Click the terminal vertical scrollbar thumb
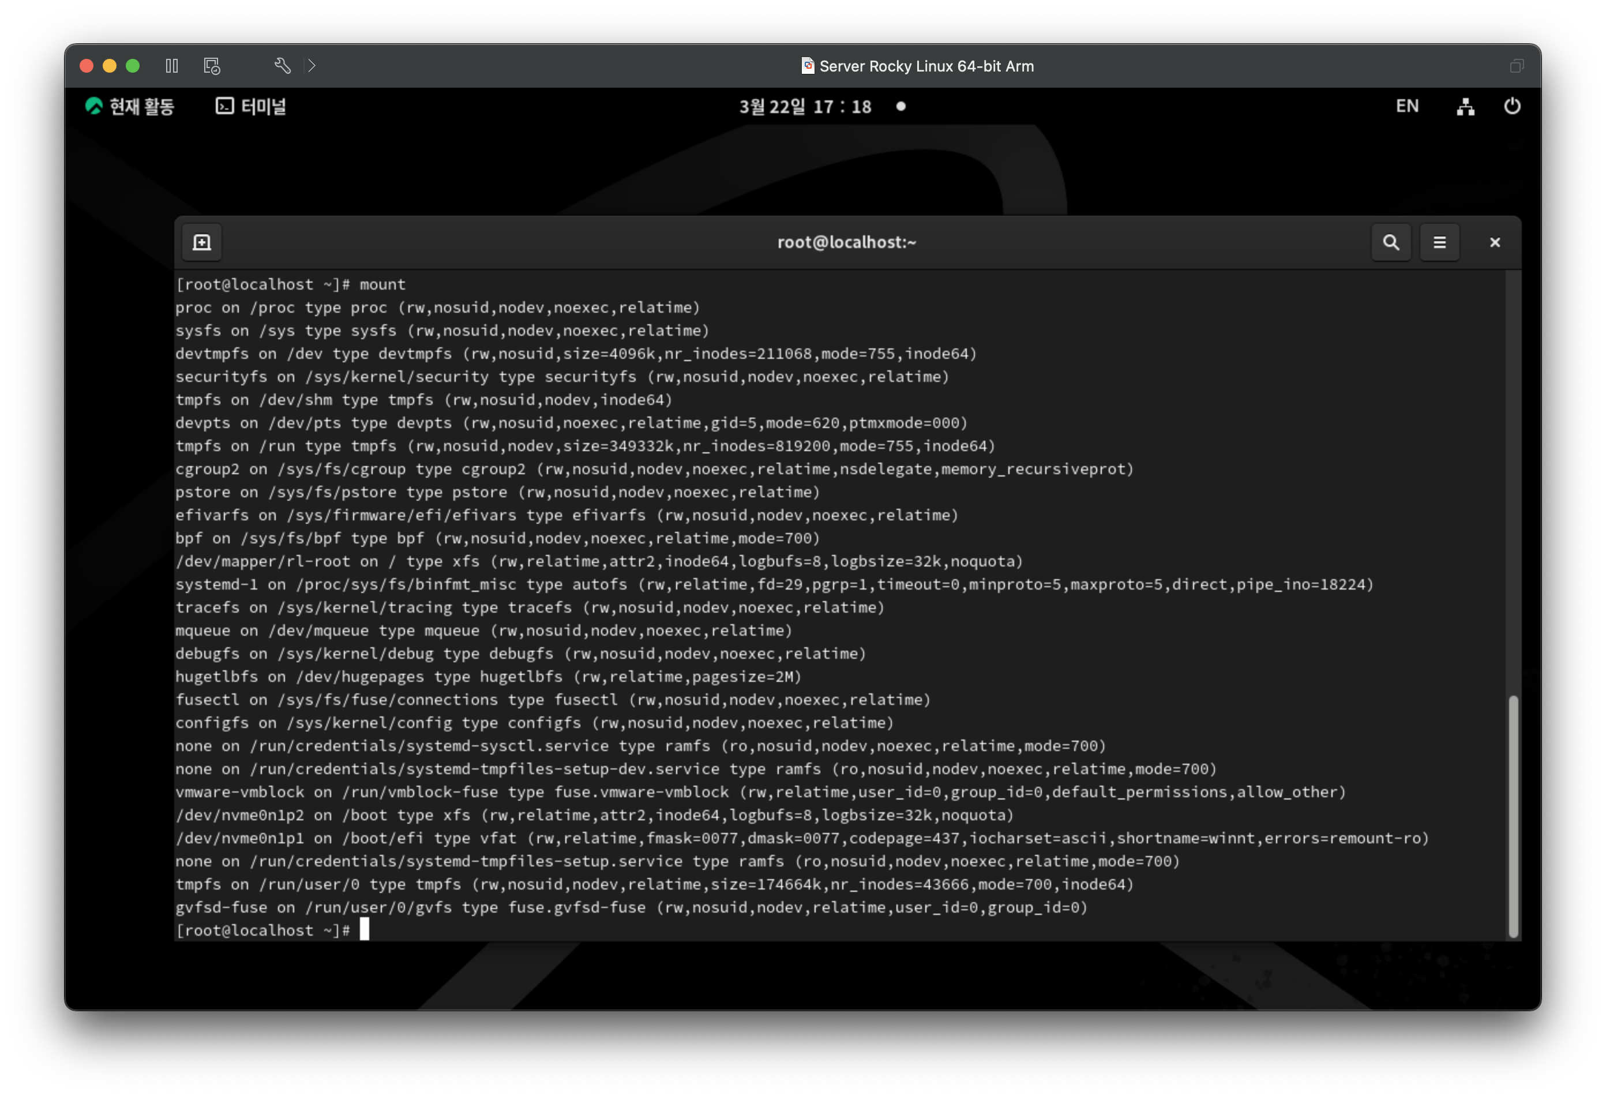Image resolution: width=1606 pixels, height=1096 pixels. point(1513,816)
